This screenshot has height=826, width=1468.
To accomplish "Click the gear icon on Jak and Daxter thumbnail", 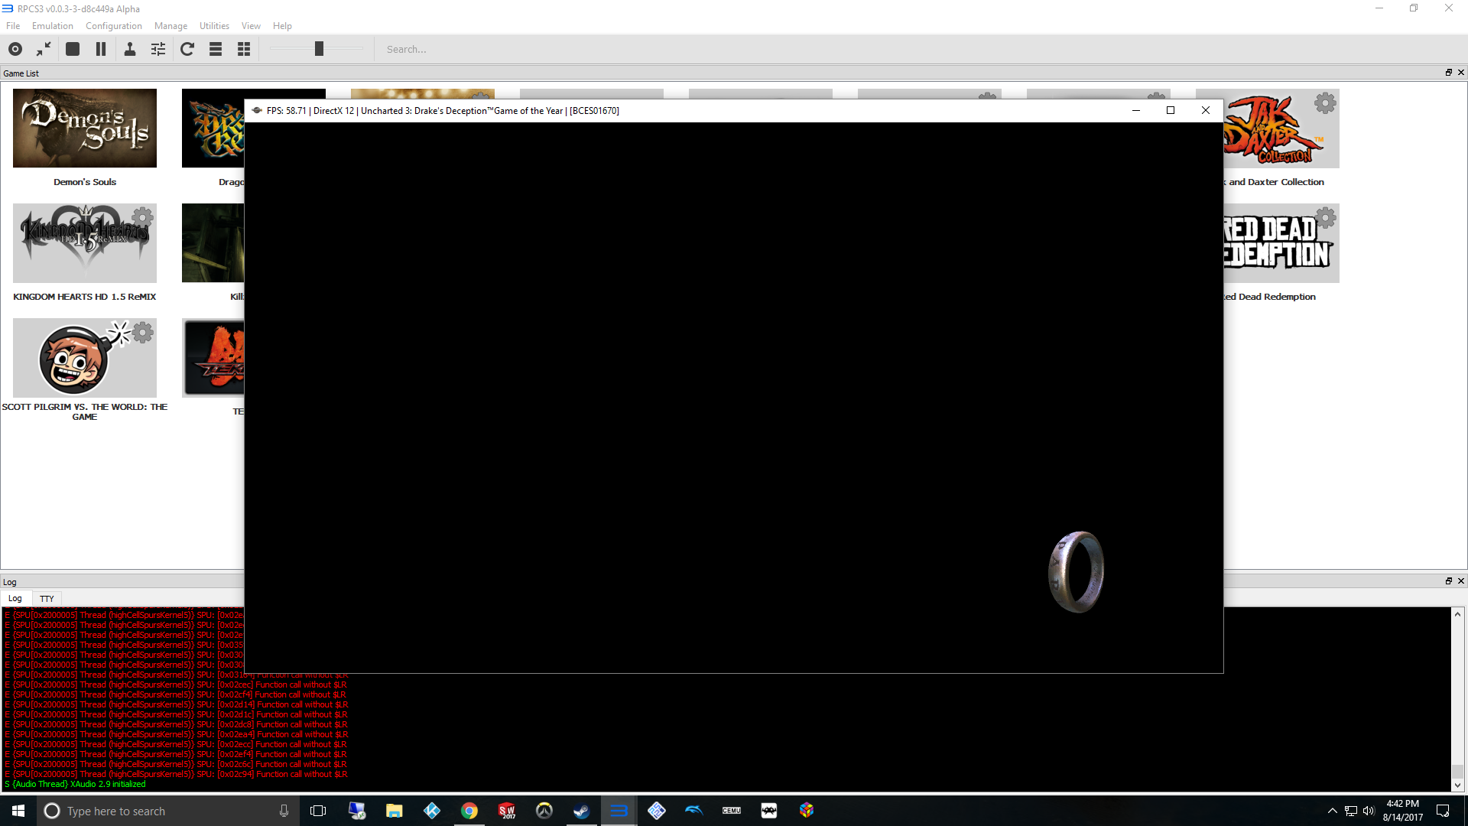I will pyautogui.click(x=1325, y=102).
